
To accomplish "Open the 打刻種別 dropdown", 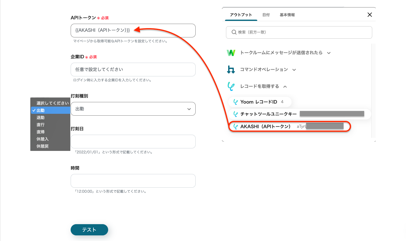I will click(133, 109).
